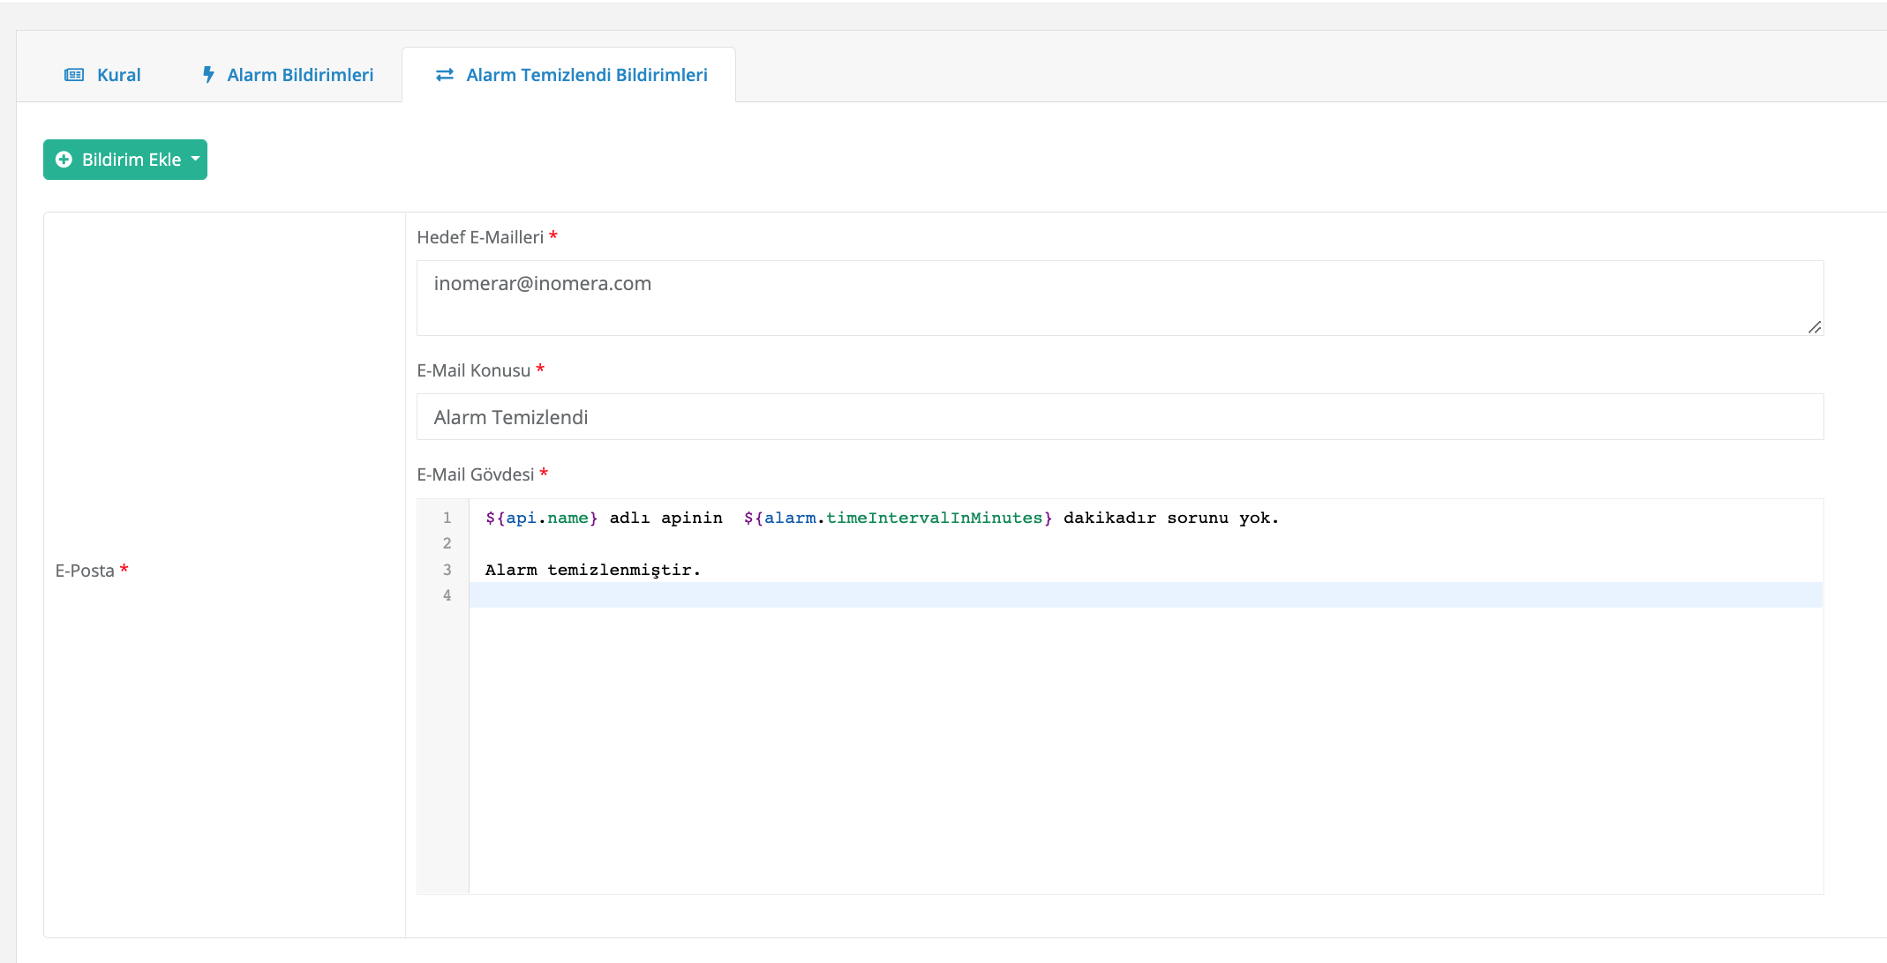
Task: Click the textarea resize handle in Hedef E-Mailleri
Action: pos(1815,327)
